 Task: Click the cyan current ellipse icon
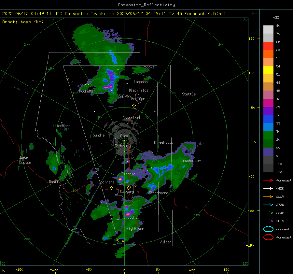268,229
